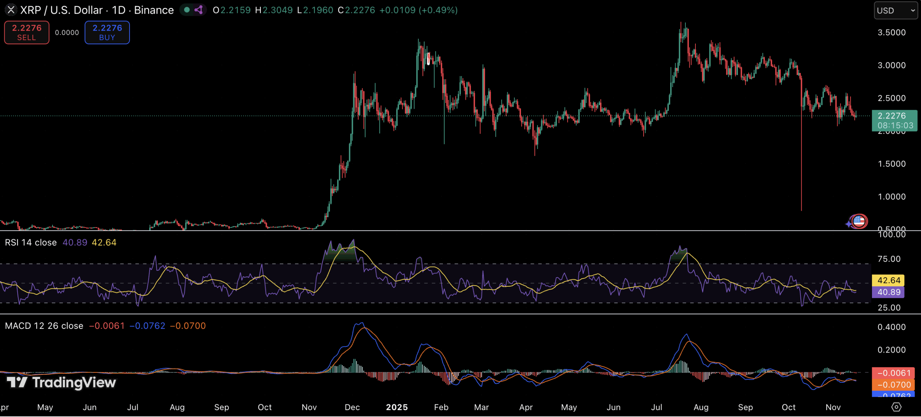Click the yellow 42.64 RSI value label
The height and width of the screenshot is (417, 921).
pyautogui.click(x=888, y=280)
